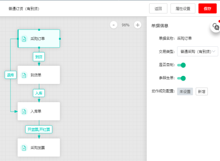
Task: Click the zoom out minus icon
Action: (x=113, y=25)
